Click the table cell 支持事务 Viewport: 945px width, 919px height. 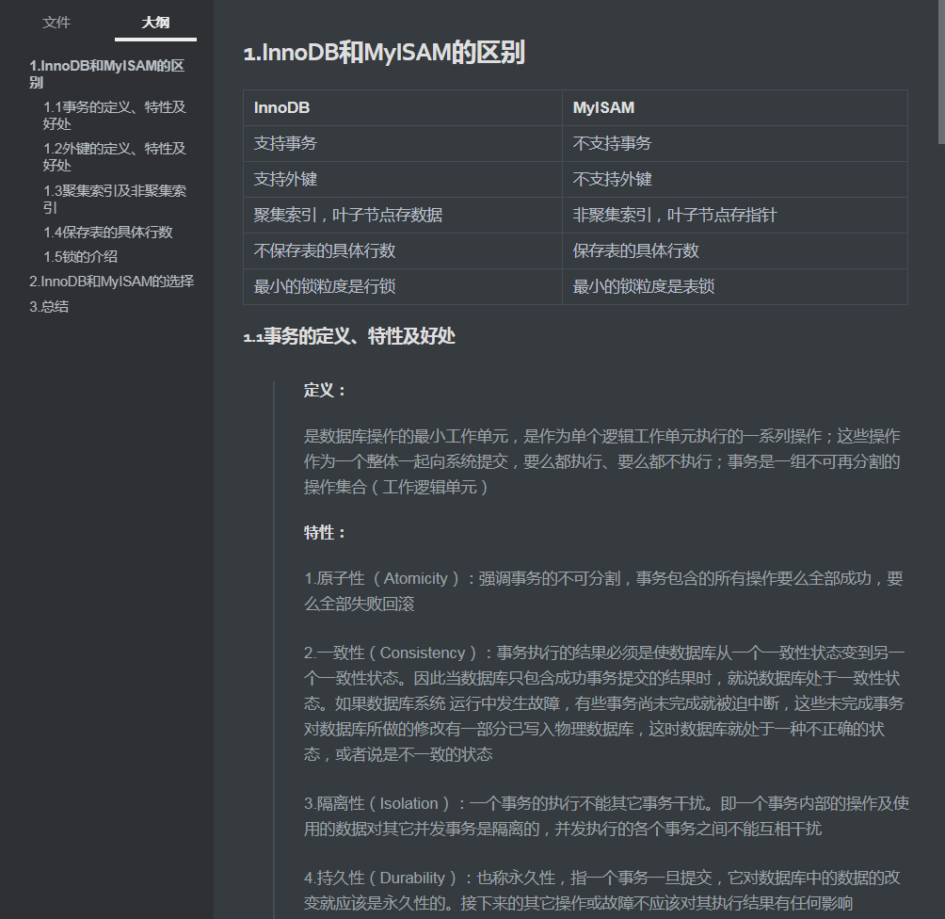point(403,143)
